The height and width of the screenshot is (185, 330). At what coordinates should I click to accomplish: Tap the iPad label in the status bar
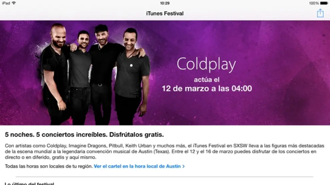click(x=6, y=3)
